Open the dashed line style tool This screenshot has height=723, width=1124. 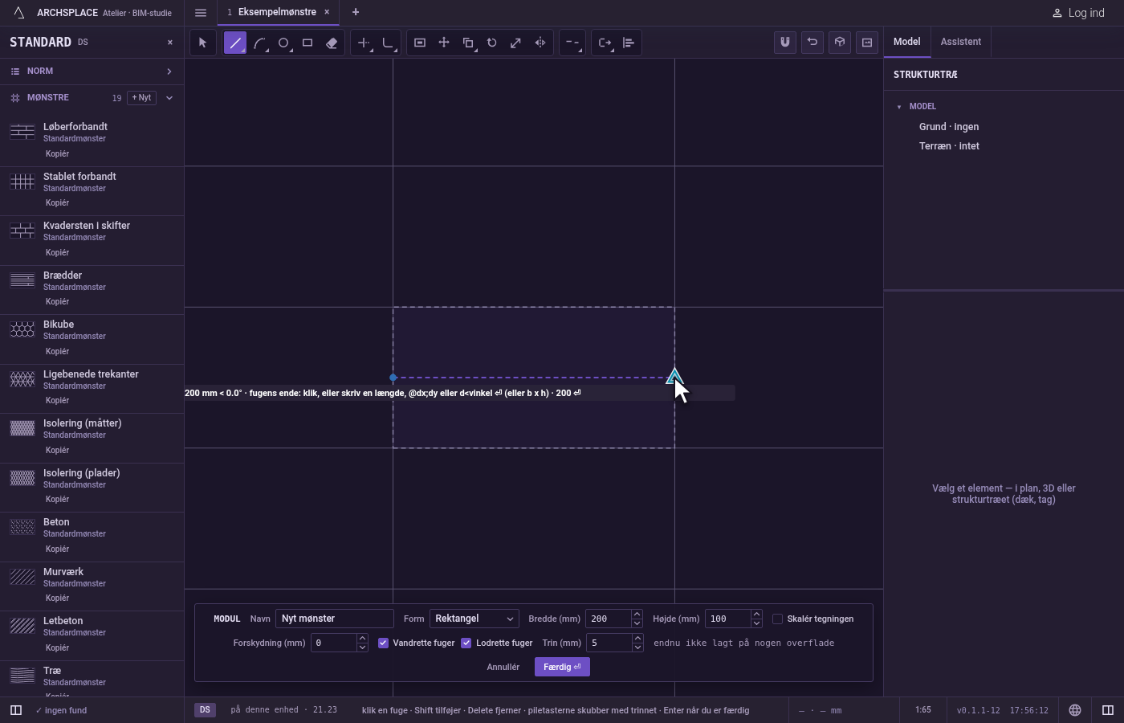tap(572, 43)
